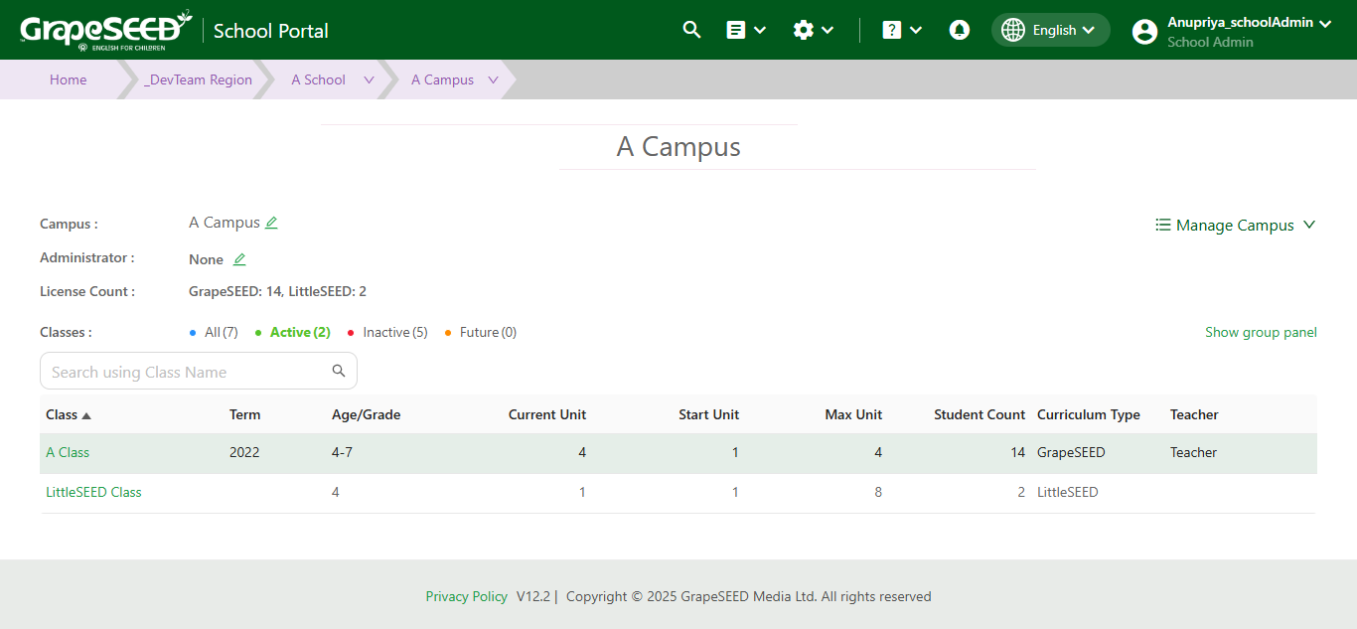1357x629 pixels.
Task: Expand the Manage Campus dropdown arrow
Action: 1309,225
